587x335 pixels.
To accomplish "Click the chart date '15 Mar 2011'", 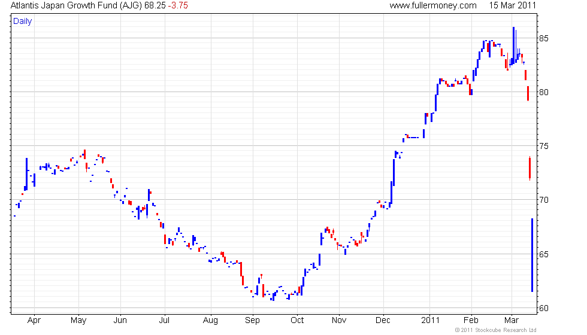I will pyautogui.click(x=513, y=5).
